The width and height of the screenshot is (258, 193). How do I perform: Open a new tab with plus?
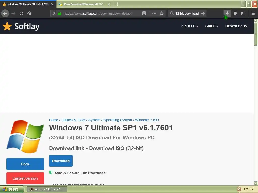pos(117,4)
